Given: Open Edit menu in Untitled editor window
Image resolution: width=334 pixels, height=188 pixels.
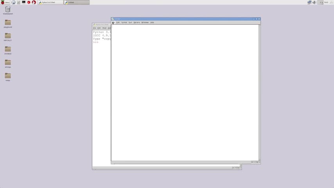Looking at the screenshot, I should click(118, 22).
